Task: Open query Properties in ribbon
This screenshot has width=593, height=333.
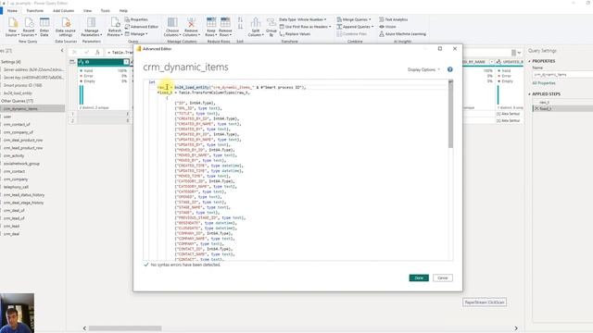Action: pos(136,19)
